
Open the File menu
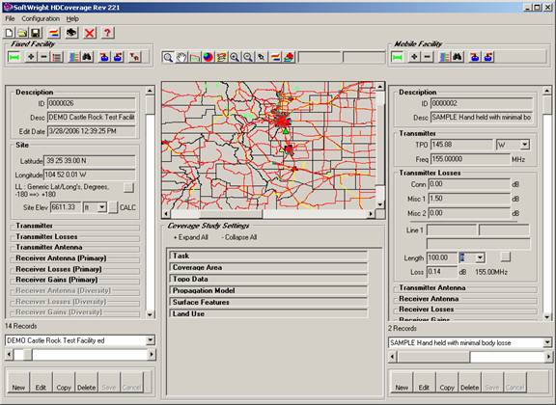10,18
